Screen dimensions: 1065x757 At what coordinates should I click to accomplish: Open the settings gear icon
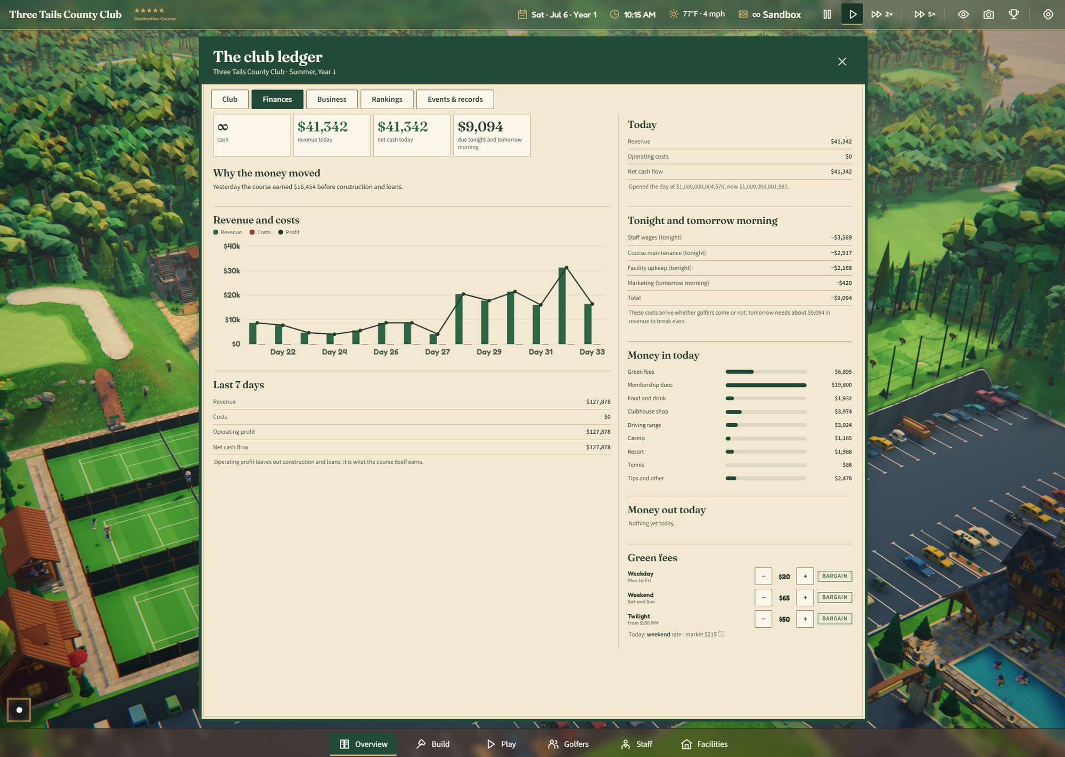coord(1048,14)
